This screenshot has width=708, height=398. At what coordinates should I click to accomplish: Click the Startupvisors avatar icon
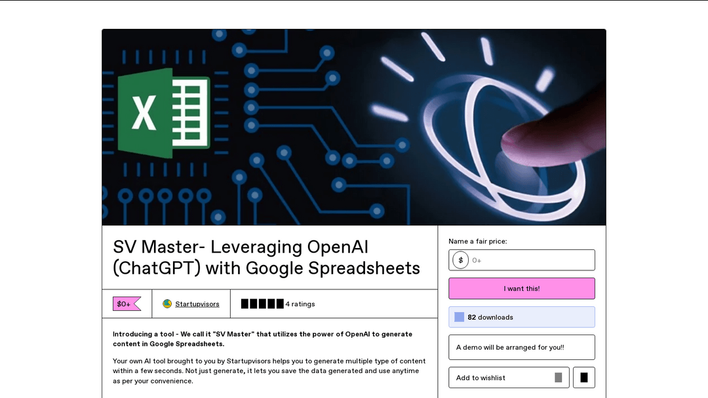(x=167, y=304)
